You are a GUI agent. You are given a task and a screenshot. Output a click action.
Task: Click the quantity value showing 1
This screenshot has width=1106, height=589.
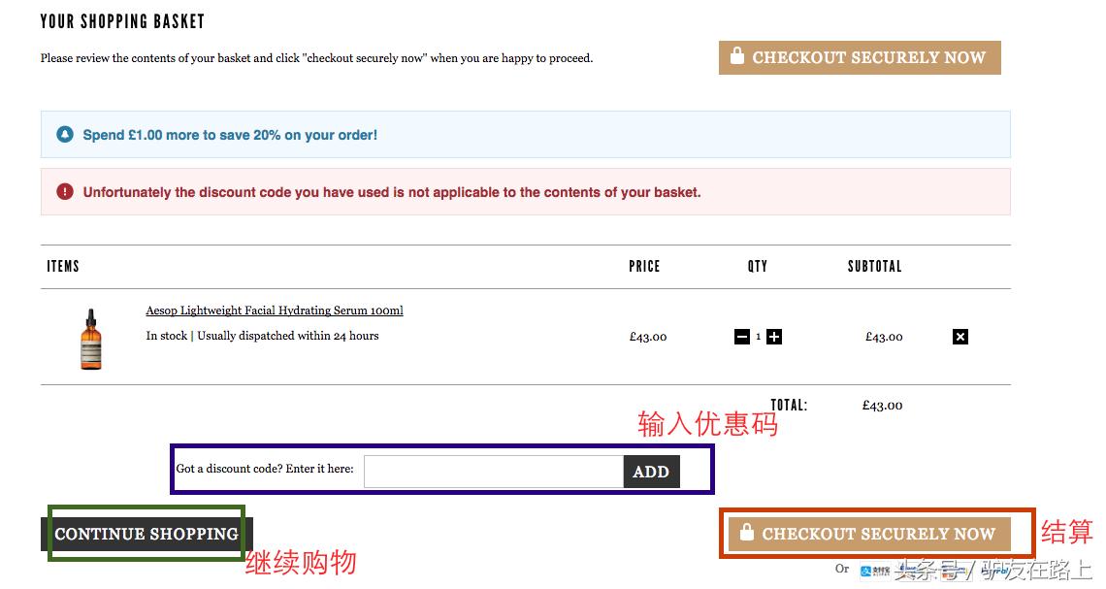758,337
